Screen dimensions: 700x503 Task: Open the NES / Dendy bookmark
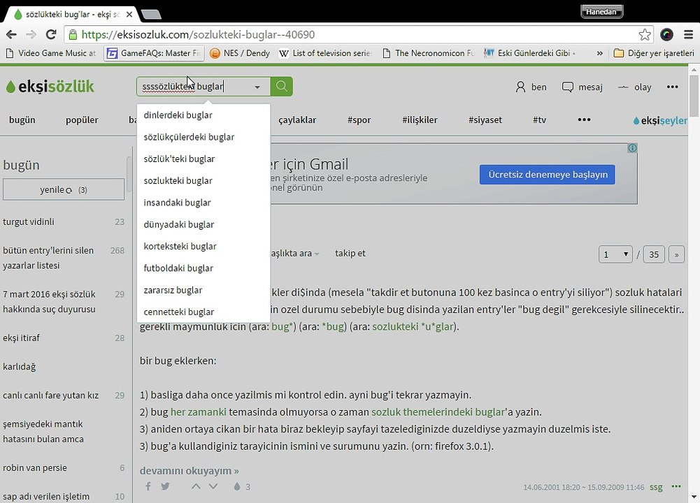pos(240,53)
